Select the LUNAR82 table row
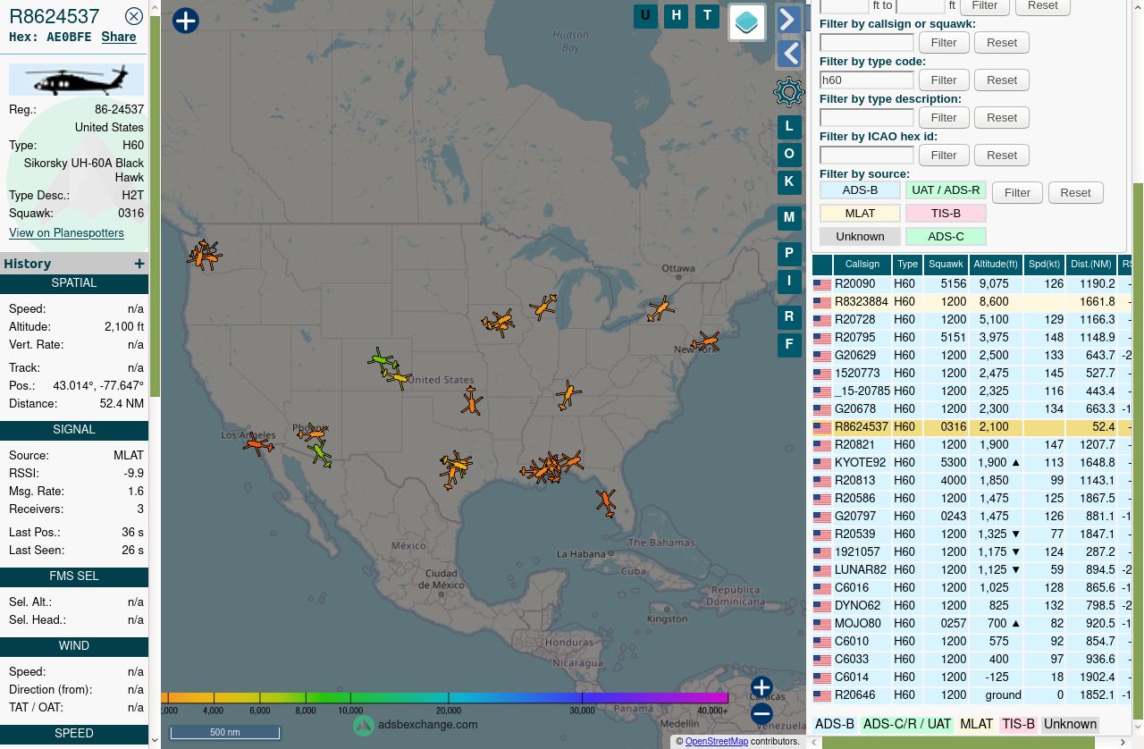The height and width of the screenshot is (749, 1144). (x=972, y=570)
